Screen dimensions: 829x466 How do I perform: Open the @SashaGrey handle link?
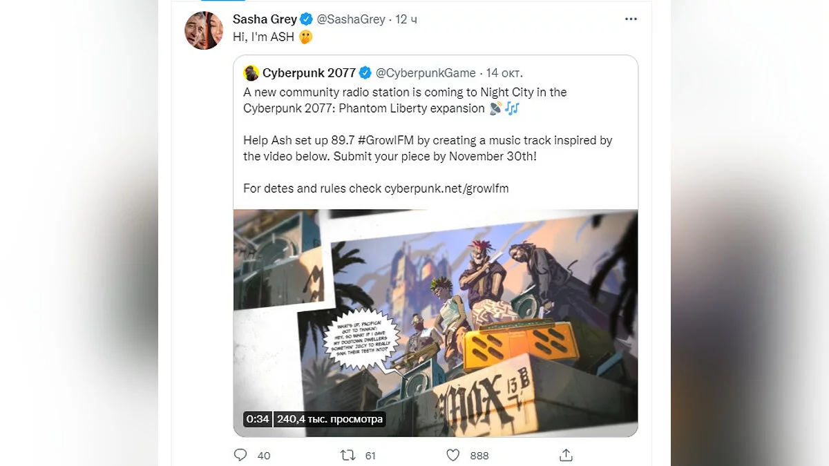coord(351,19)
